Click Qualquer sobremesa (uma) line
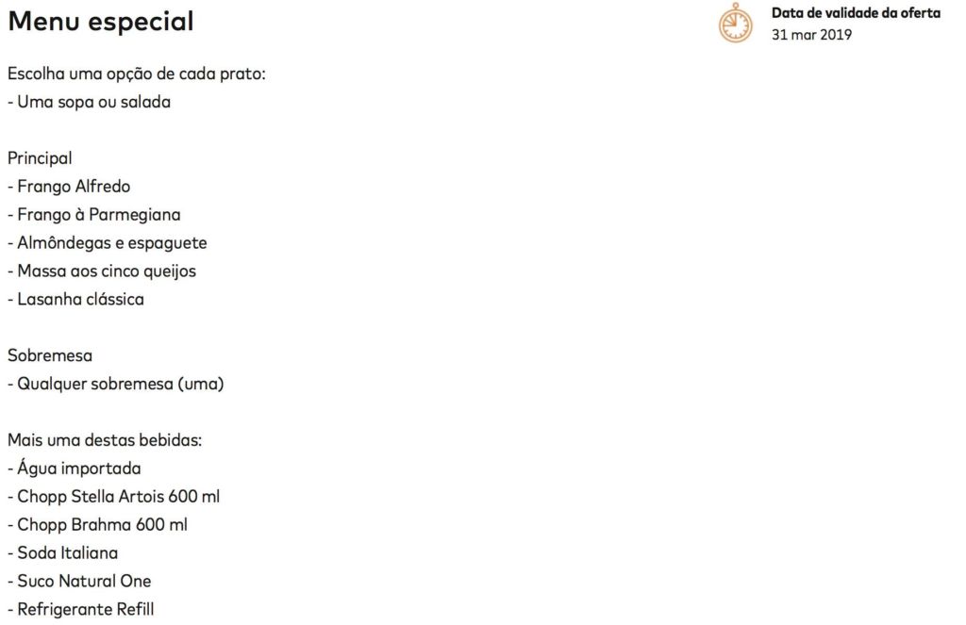This screenshot has height=625, width=966. pyautogui.click(x=116, y=385)
